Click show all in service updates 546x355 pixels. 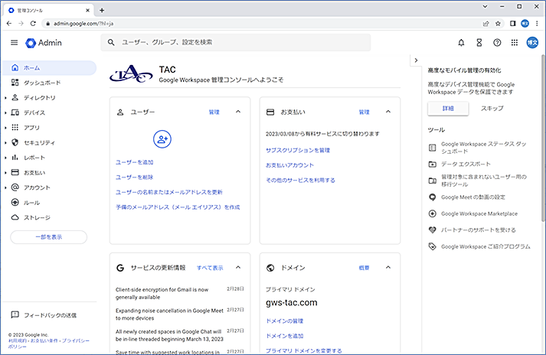210,268
